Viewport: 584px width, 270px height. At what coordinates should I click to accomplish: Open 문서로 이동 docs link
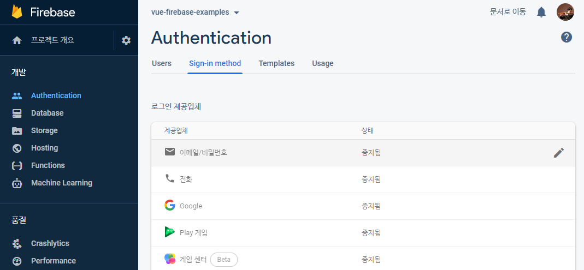pos(508,12)
